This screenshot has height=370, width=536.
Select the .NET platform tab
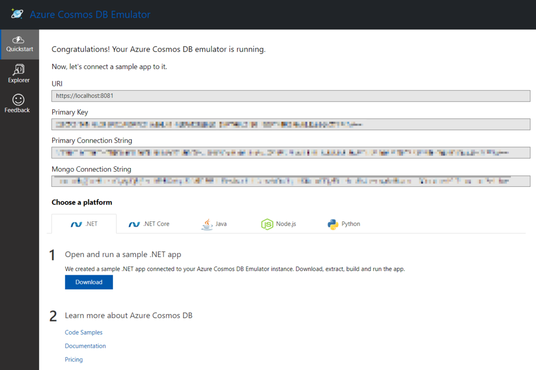[x=84, y=224]
